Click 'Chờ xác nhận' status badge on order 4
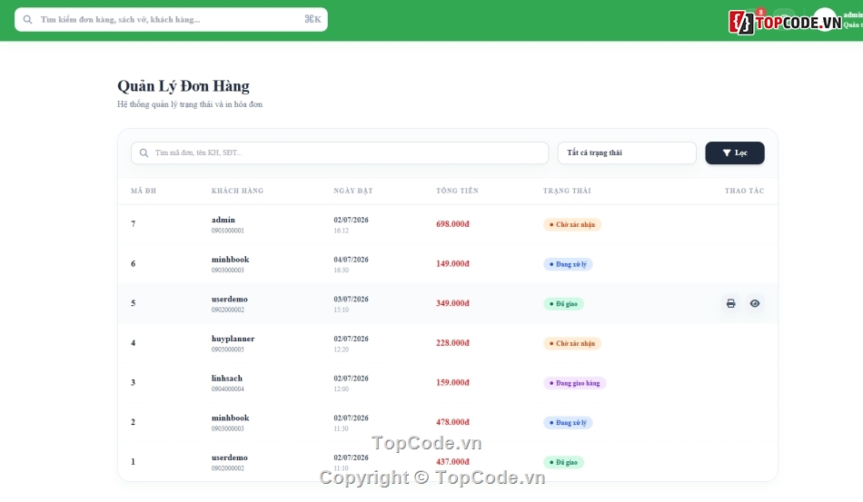 coord(572,343)
